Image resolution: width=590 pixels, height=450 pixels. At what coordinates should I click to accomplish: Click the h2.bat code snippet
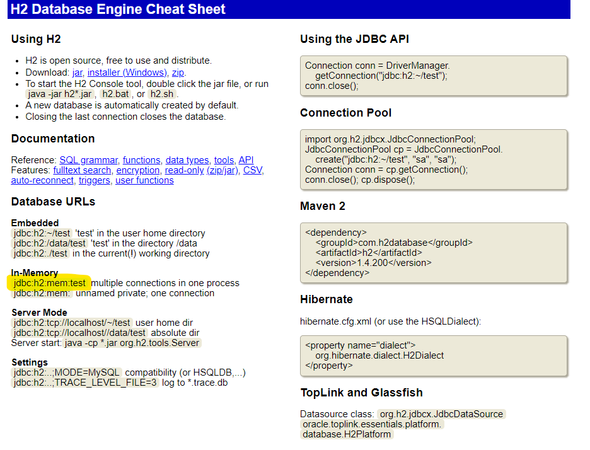point(115,94)
